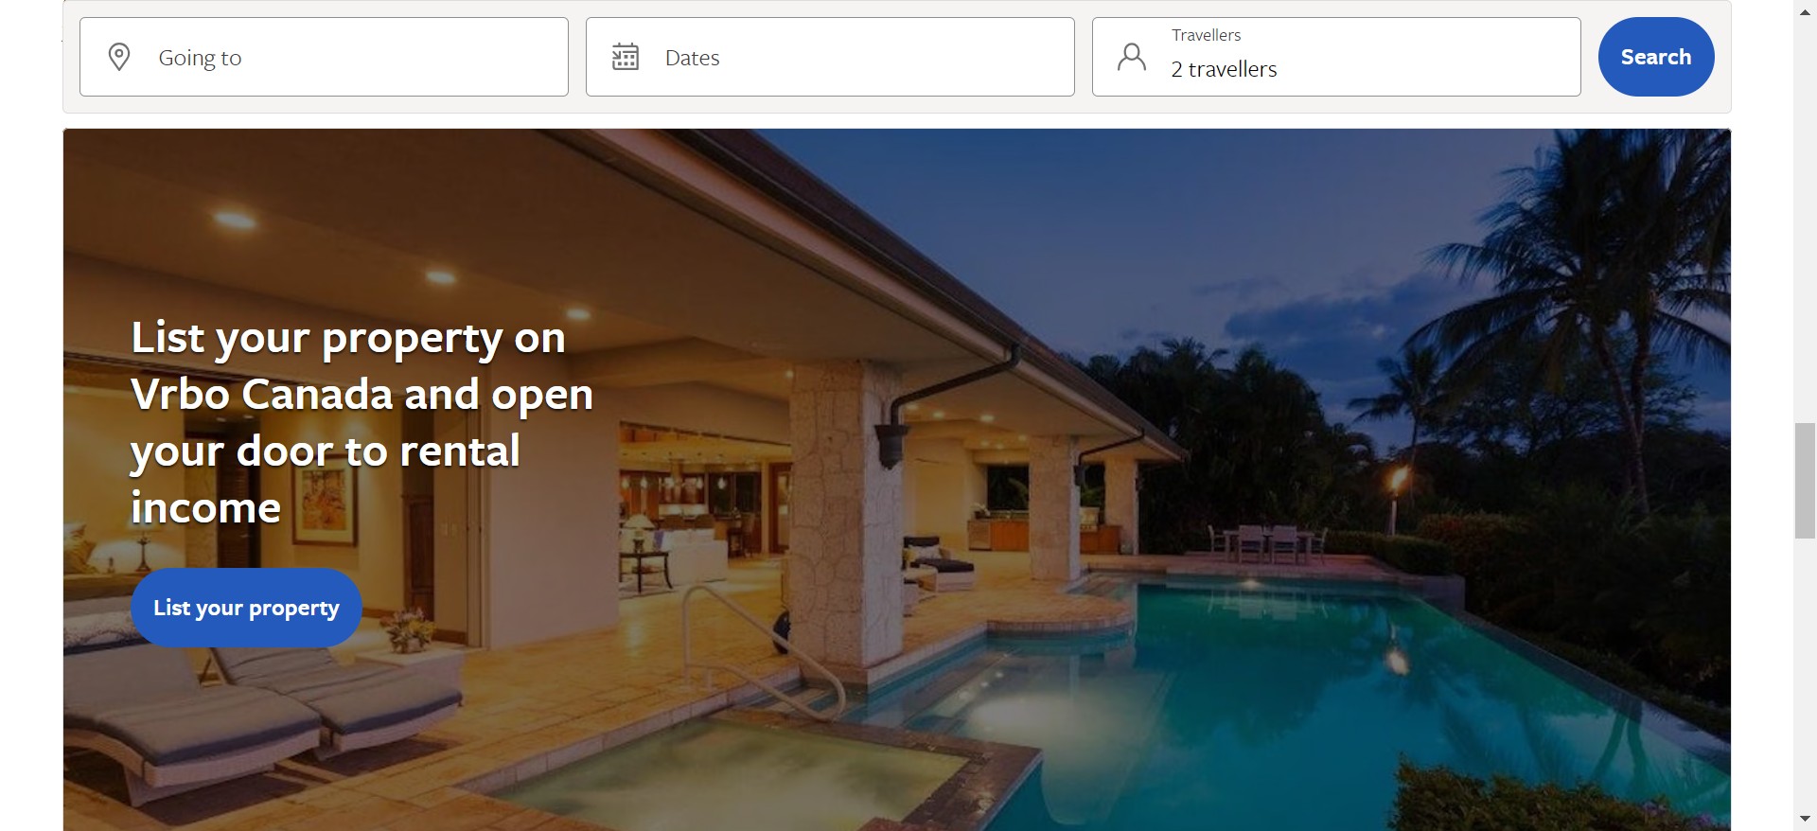Click the scrollbar down arrow
This screenshot has width=1817, height=831.
tap(1805, 819)
